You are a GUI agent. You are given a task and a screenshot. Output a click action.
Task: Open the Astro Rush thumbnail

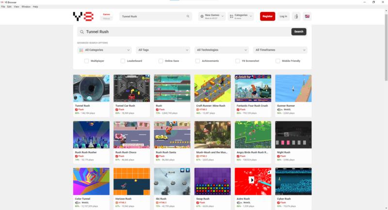tap(253, 181)
